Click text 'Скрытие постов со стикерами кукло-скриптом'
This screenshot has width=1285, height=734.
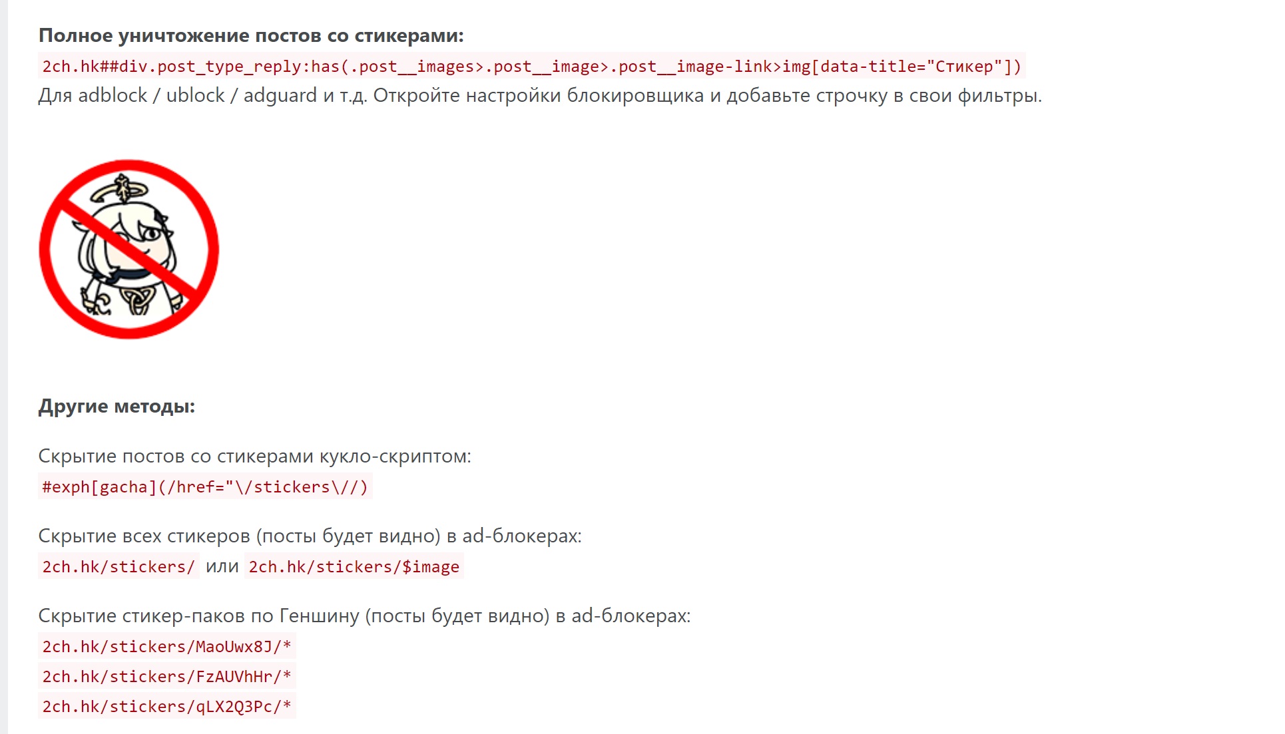click(254, 457)
